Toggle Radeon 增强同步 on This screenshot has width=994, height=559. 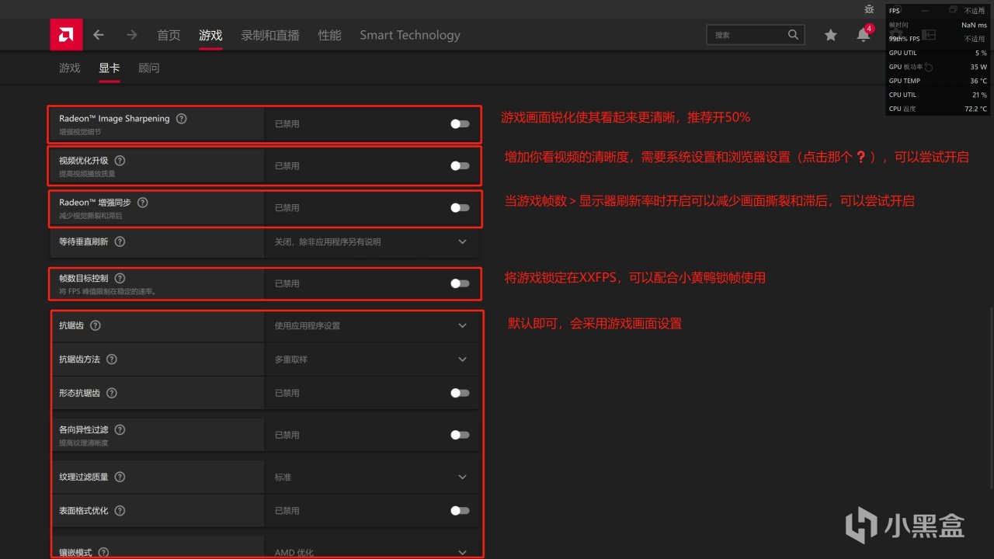[460, 207]
